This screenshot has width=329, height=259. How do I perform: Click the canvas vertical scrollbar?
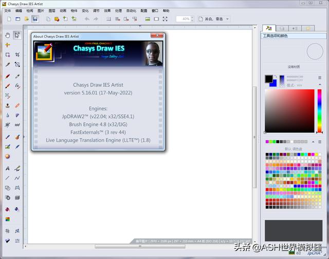click(255, 136)
